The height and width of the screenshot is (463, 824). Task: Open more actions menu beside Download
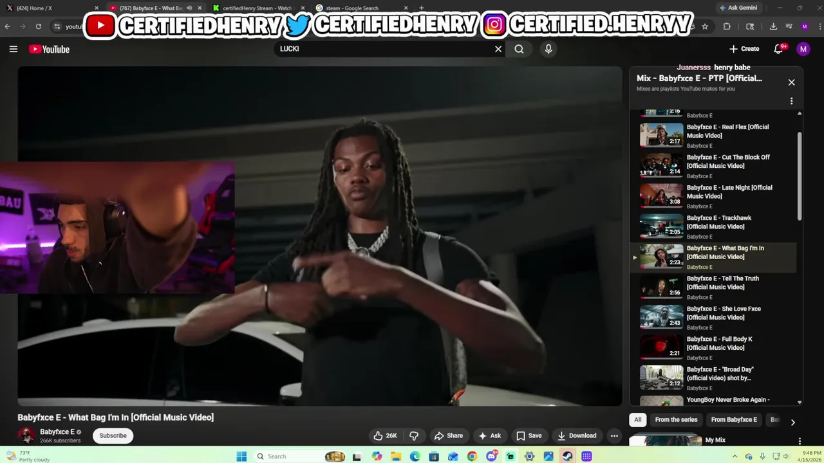tap(614, 435)
